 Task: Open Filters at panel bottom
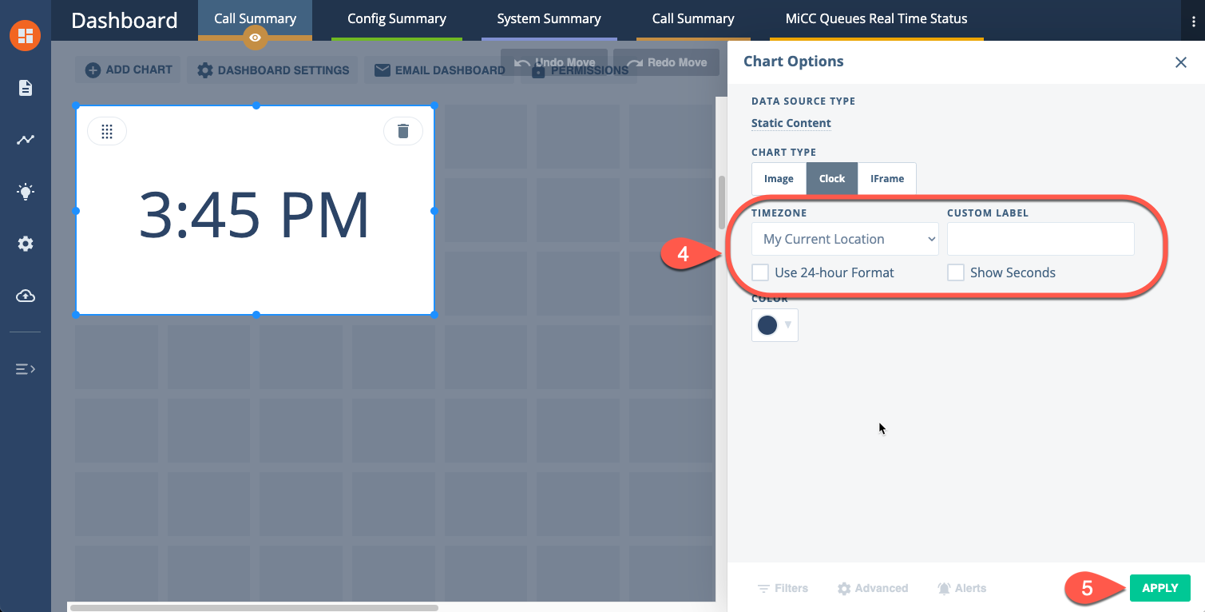783,588
